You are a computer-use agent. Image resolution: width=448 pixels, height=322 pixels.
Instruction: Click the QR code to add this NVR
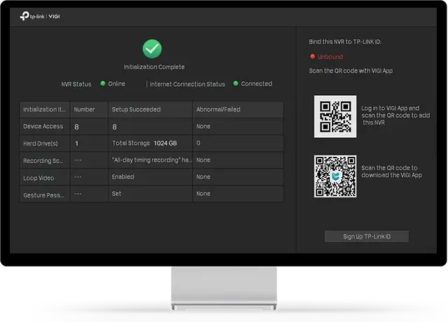tap(335, 116)
